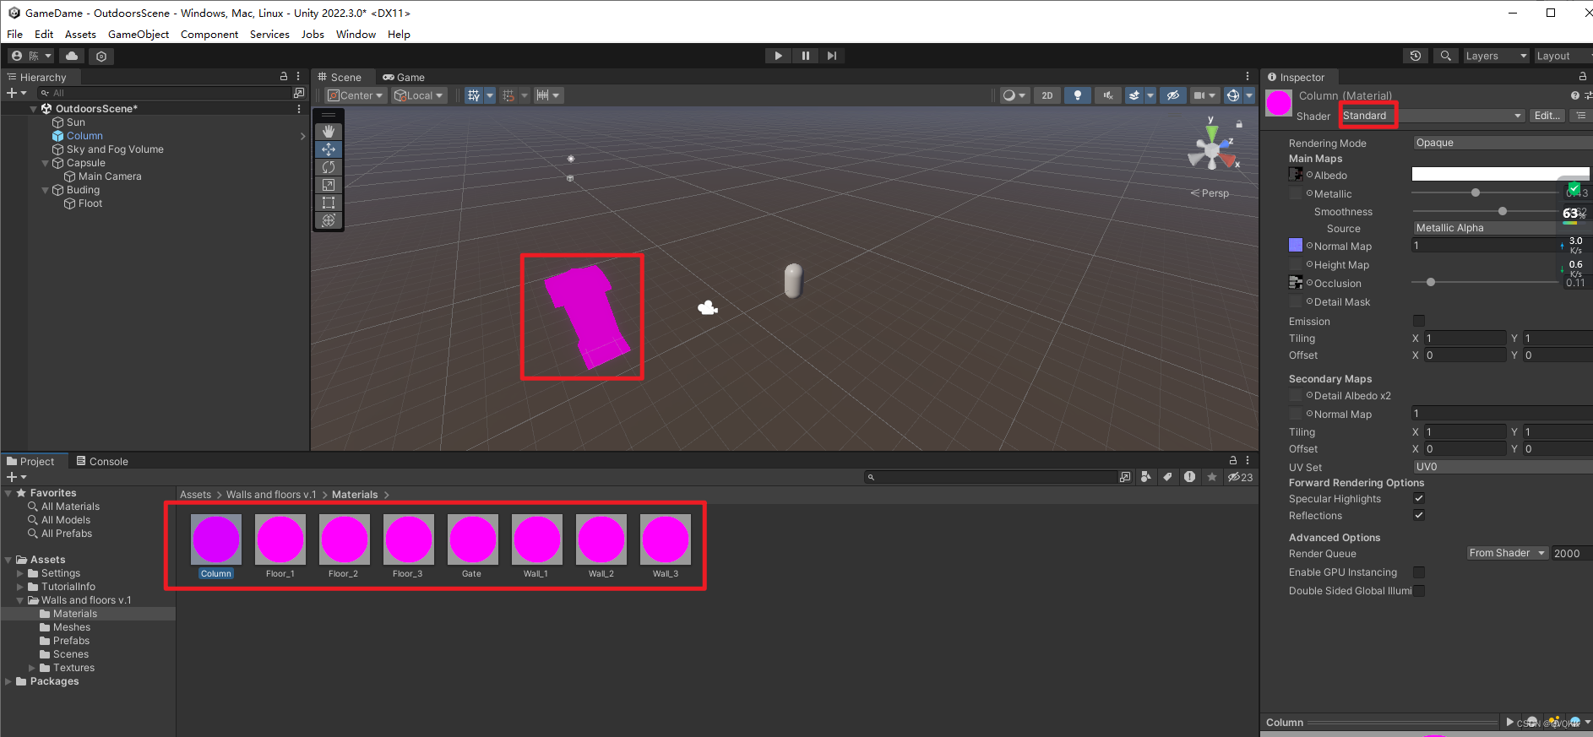1593x737 pixels.
Task: Click the Scene orientation gizmo
Action: [x=1213, y=150]
